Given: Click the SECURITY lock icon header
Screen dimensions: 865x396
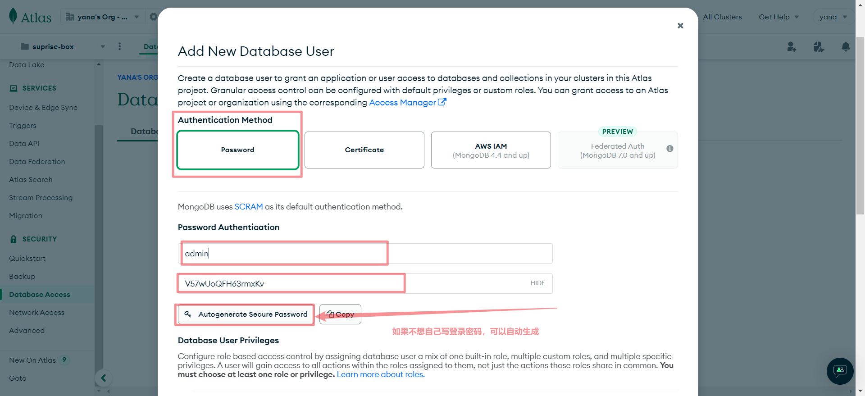Looking at the screenshot, I should [x=14, y=239].
